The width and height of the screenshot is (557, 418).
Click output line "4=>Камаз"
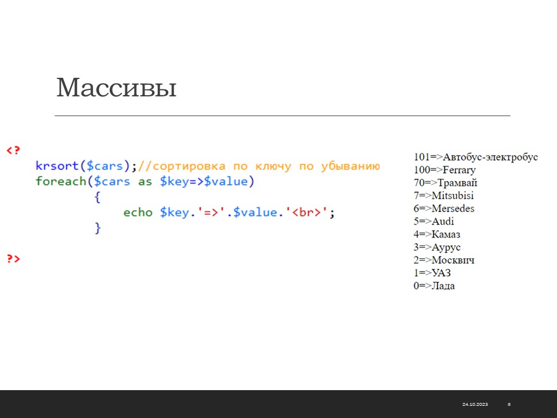pyautogui.click(x=437, y=235)
